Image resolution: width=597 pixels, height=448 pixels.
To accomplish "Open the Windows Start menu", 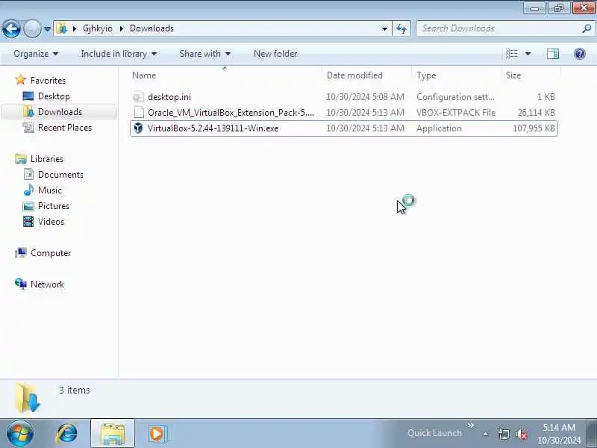I will (19, 433).
